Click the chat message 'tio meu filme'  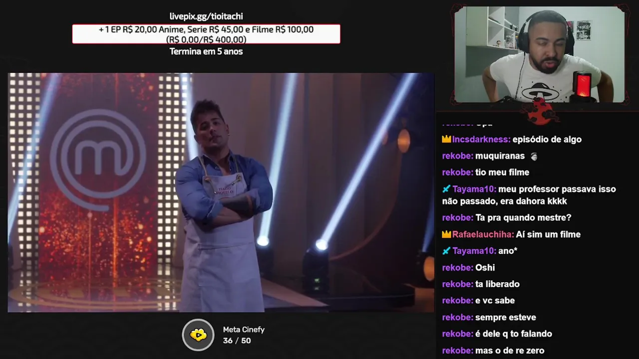click(x=502, y=173)
